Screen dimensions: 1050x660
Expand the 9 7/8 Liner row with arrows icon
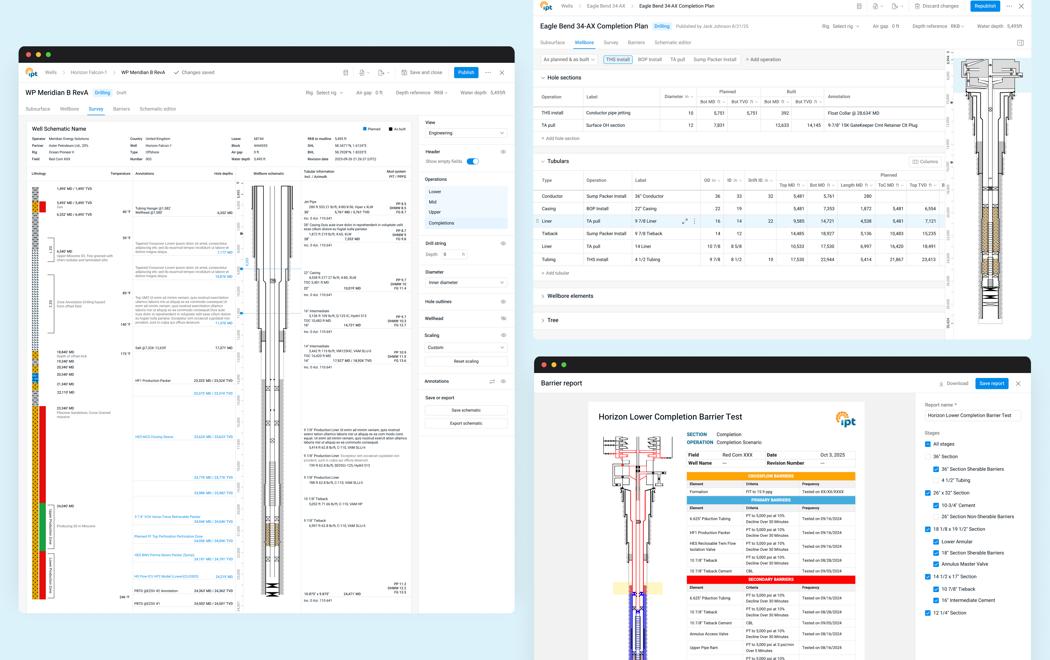[x=685, y=221]
